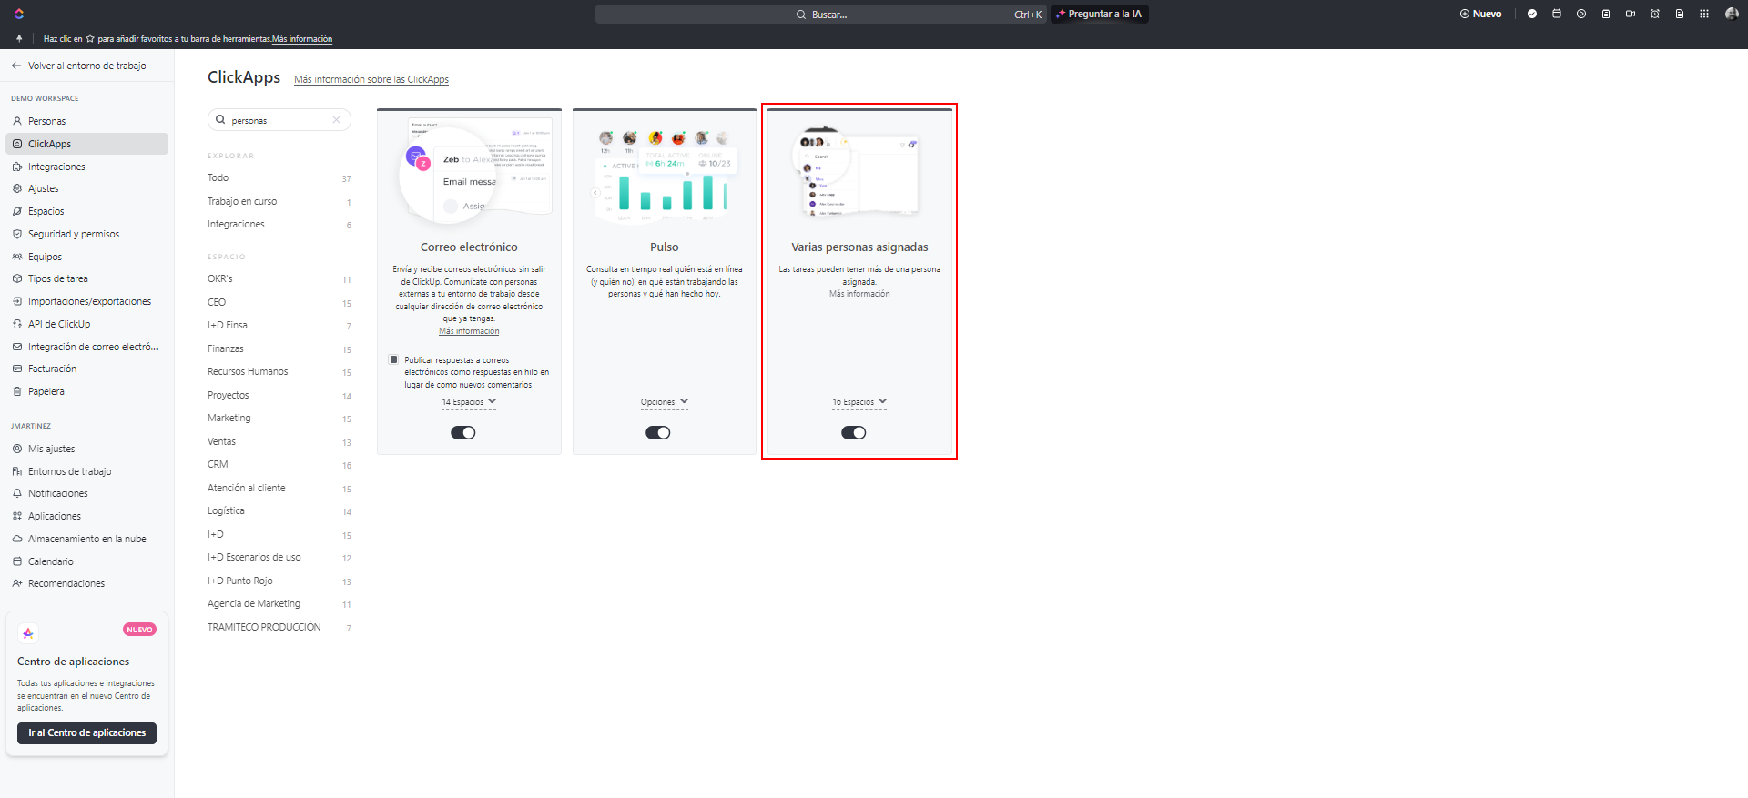Expand the '16 Espacios' dropdown
Screen dimensions: 1748x798
(x=859, y=402)
